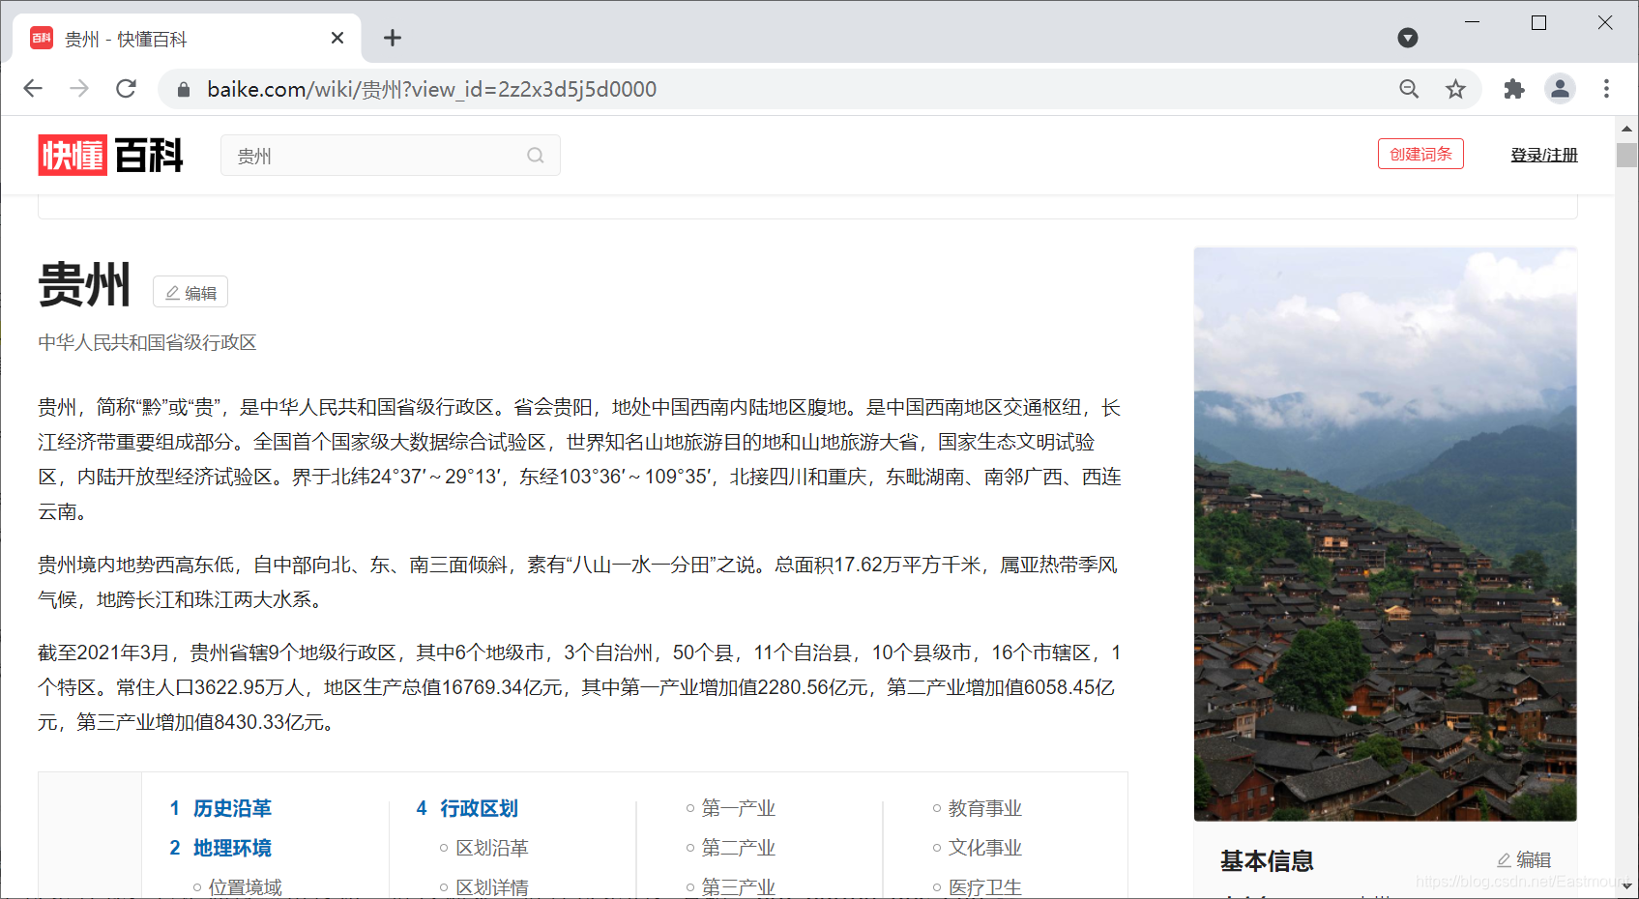Viewport: 1639px width, 899px height.
Task: Click the search magnifier icon in the wiki search box
Action: pos(535,156)
